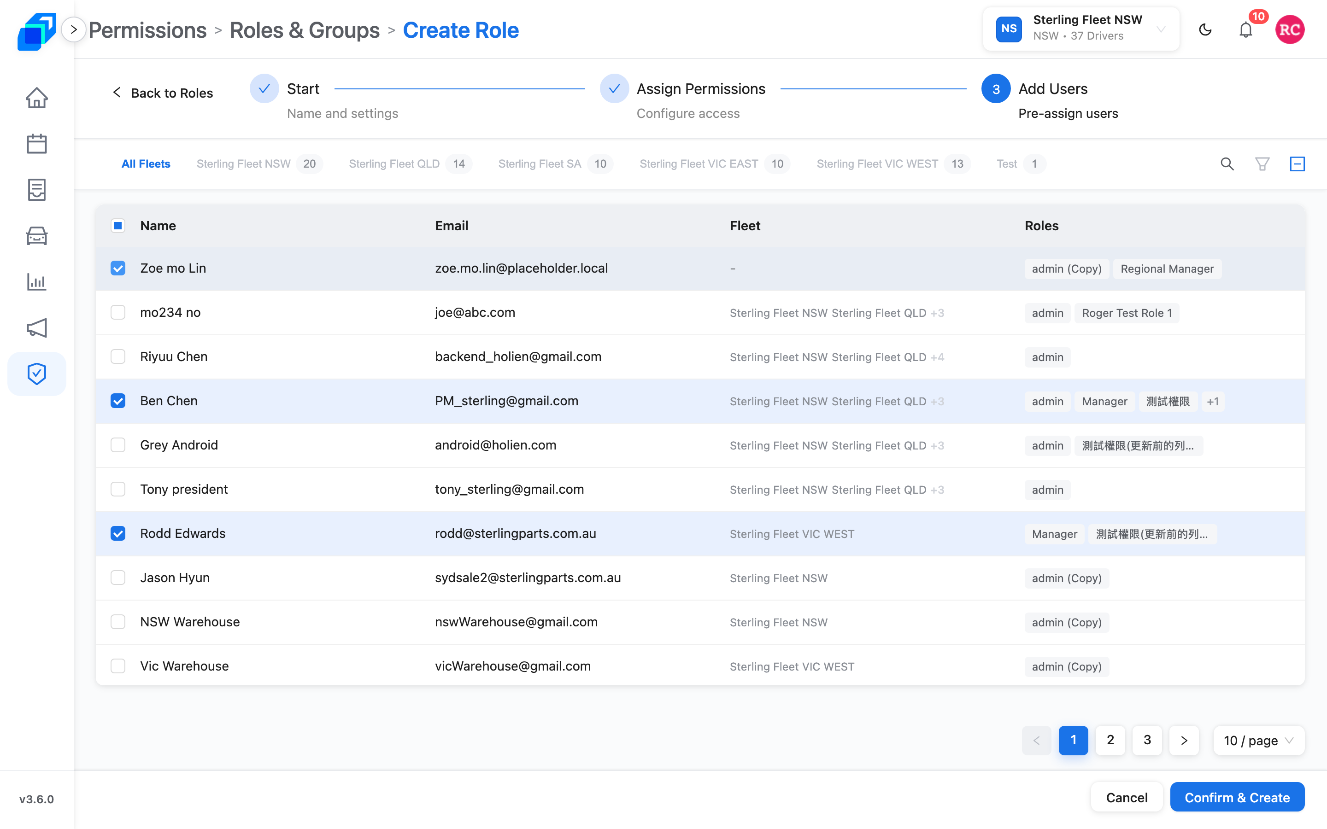The width and height of the screenshot is (1327, 829).
Task: Click the search magnifier icon
Action: tap(1227, 164)
